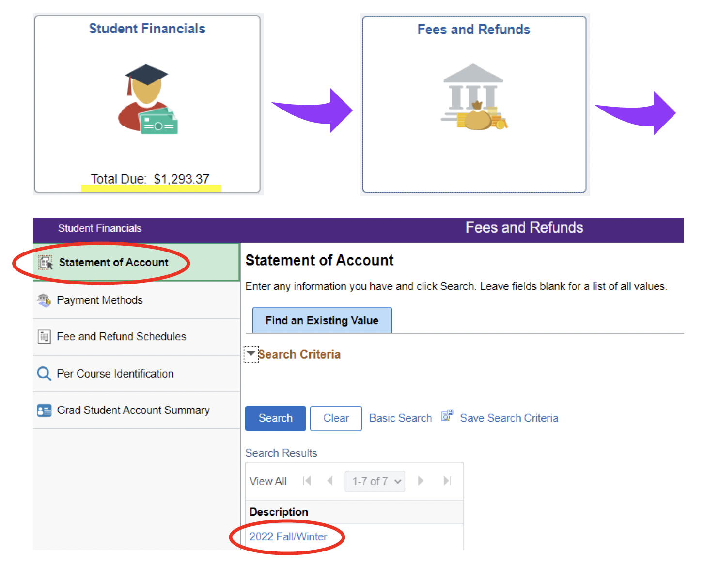Select the Statement of Account document icon
720x567 pixels.
point(45,262)
